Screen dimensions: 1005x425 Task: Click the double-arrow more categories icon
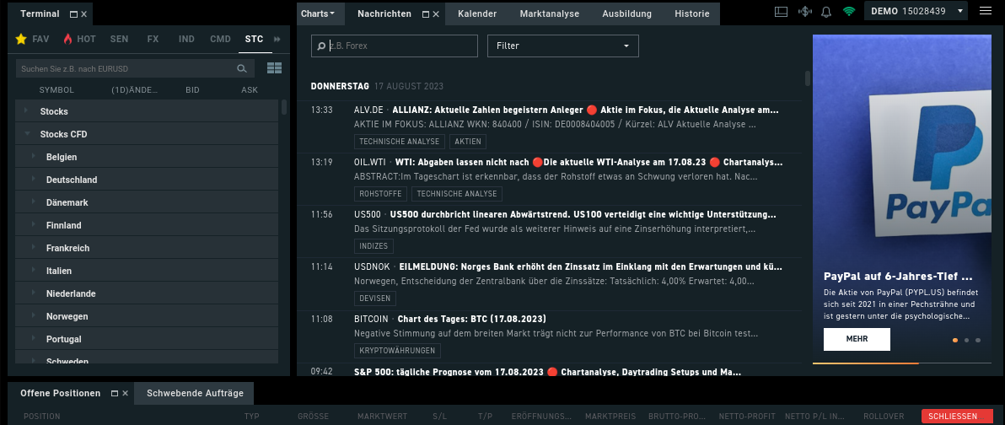click(277, 39)
